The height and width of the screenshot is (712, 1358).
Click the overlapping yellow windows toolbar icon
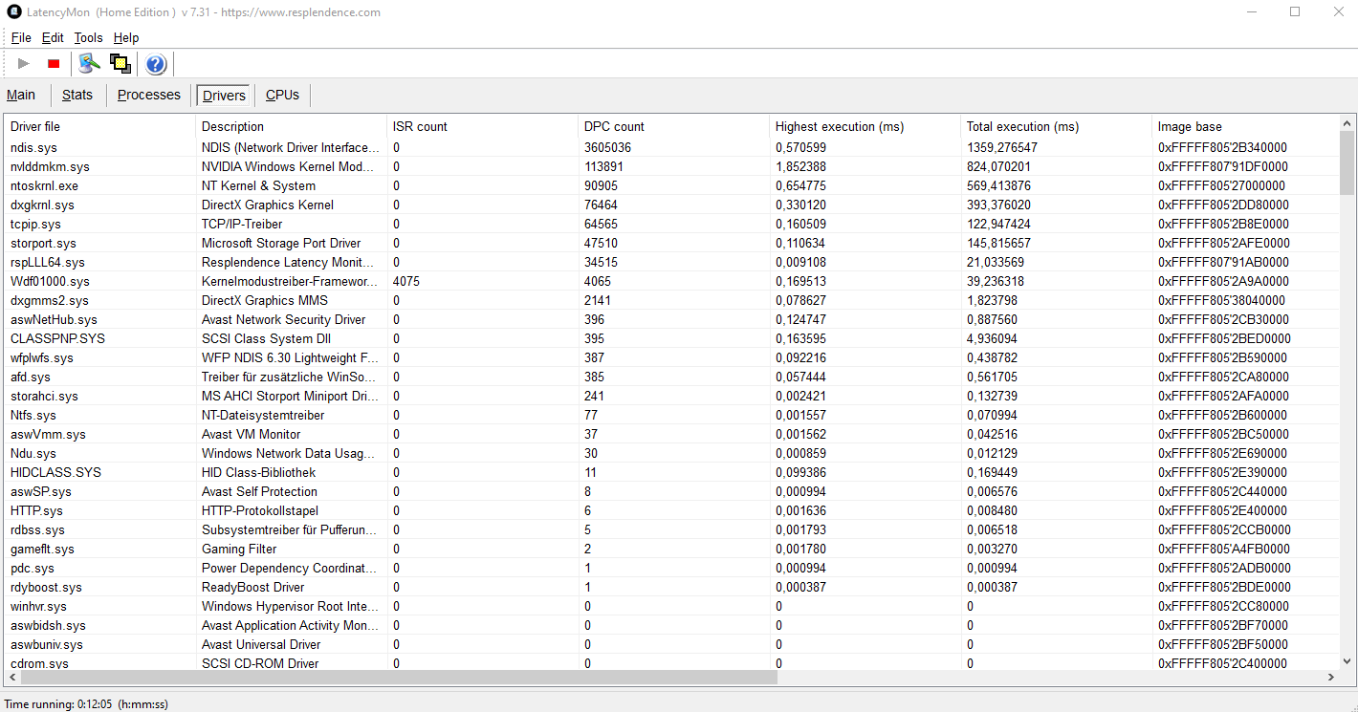pos(120,64)
